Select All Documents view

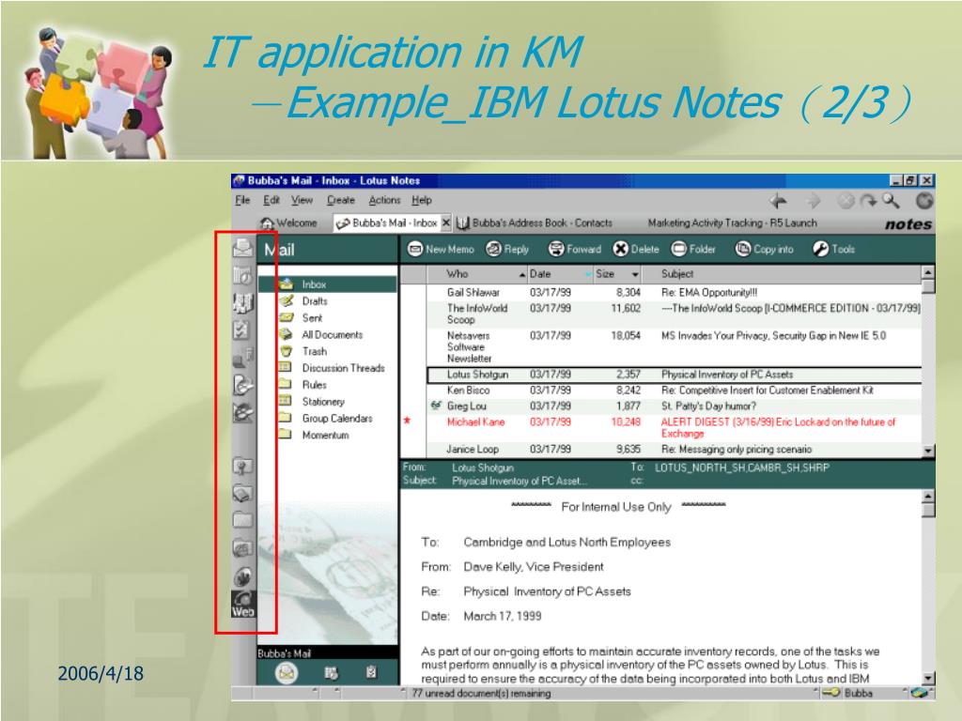(332, 335)
